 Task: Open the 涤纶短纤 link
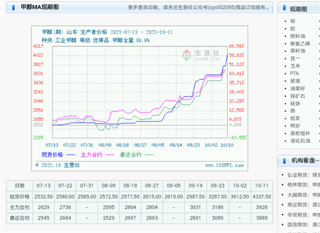pos(300,133)
